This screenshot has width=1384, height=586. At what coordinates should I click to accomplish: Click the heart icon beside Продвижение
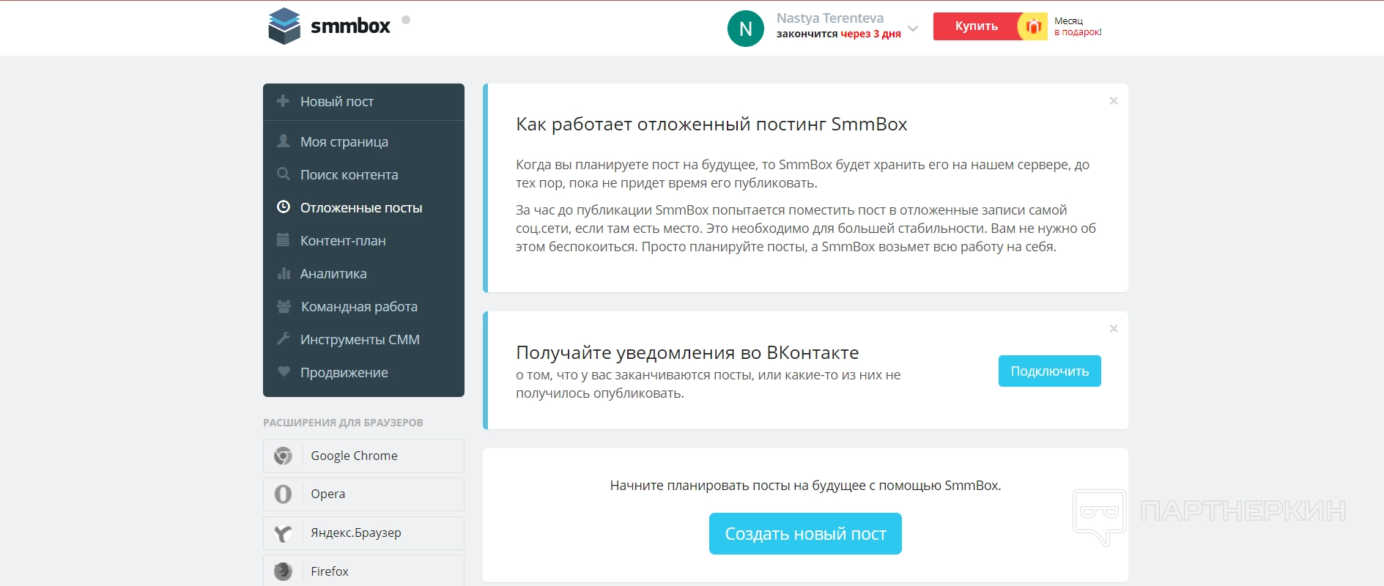(284, 371)
